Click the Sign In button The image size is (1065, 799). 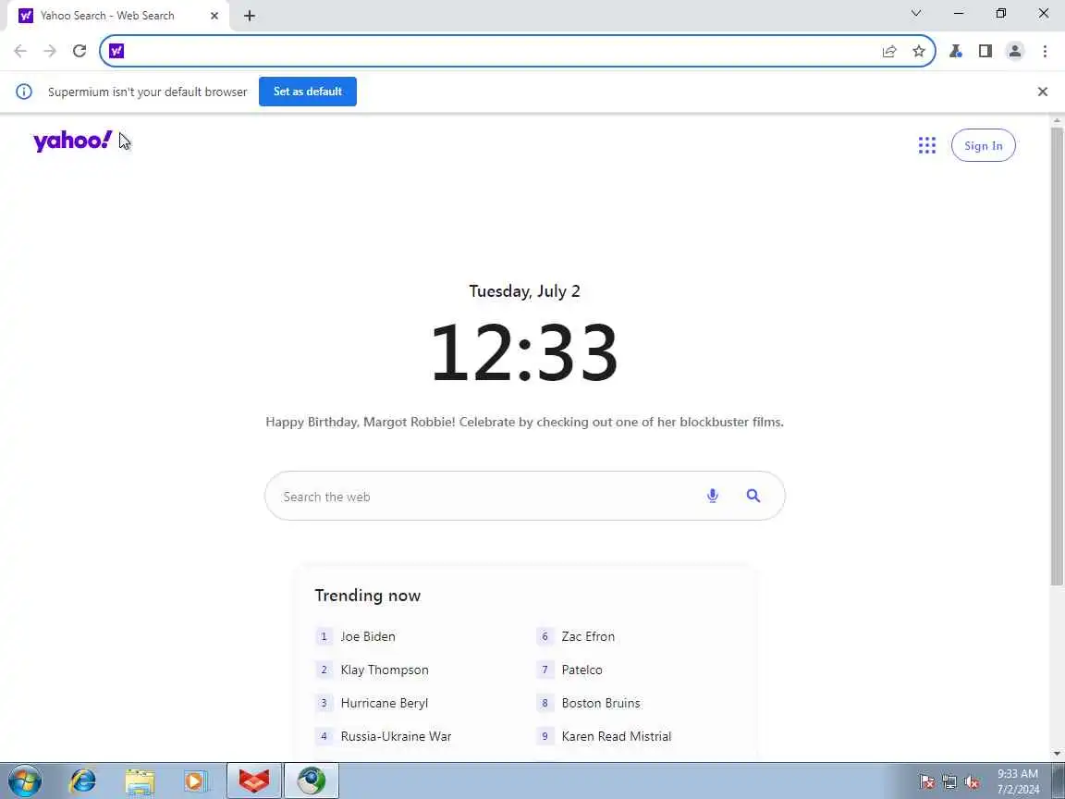pos(984,145)
